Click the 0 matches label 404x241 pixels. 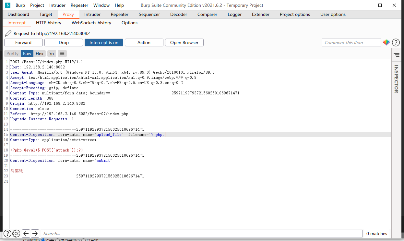[377, 234]
